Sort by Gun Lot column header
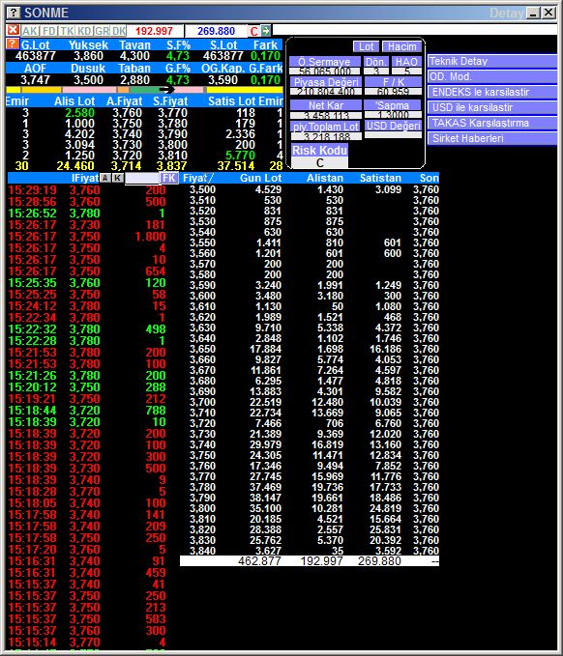The width and height of the screenshot is (563, 656). coord(260,178)
